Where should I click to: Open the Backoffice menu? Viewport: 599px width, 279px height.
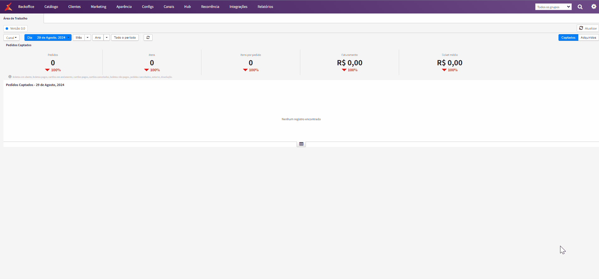click(26, 7)
